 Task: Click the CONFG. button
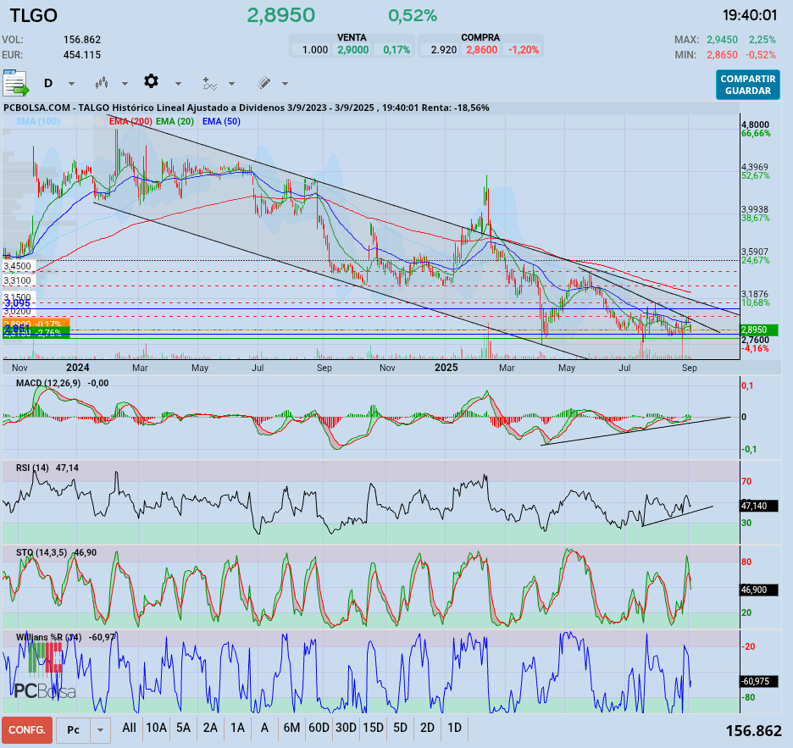(x=27, y=730)
